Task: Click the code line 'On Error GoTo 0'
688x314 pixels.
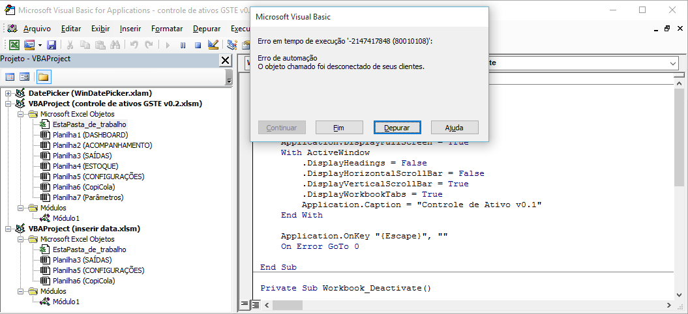Action: tap(320, 246)
